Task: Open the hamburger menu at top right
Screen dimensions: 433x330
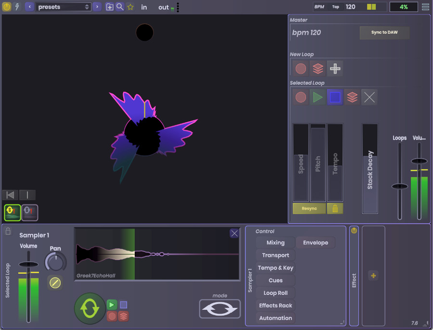Action: (425, 7)
